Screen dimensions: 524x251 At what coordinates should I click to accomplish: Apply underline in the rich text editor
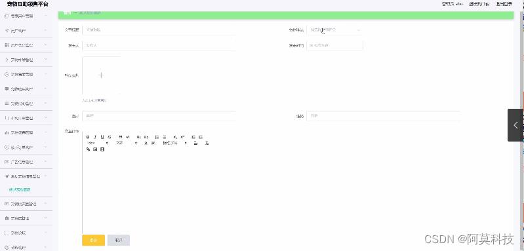coord(102,137)
